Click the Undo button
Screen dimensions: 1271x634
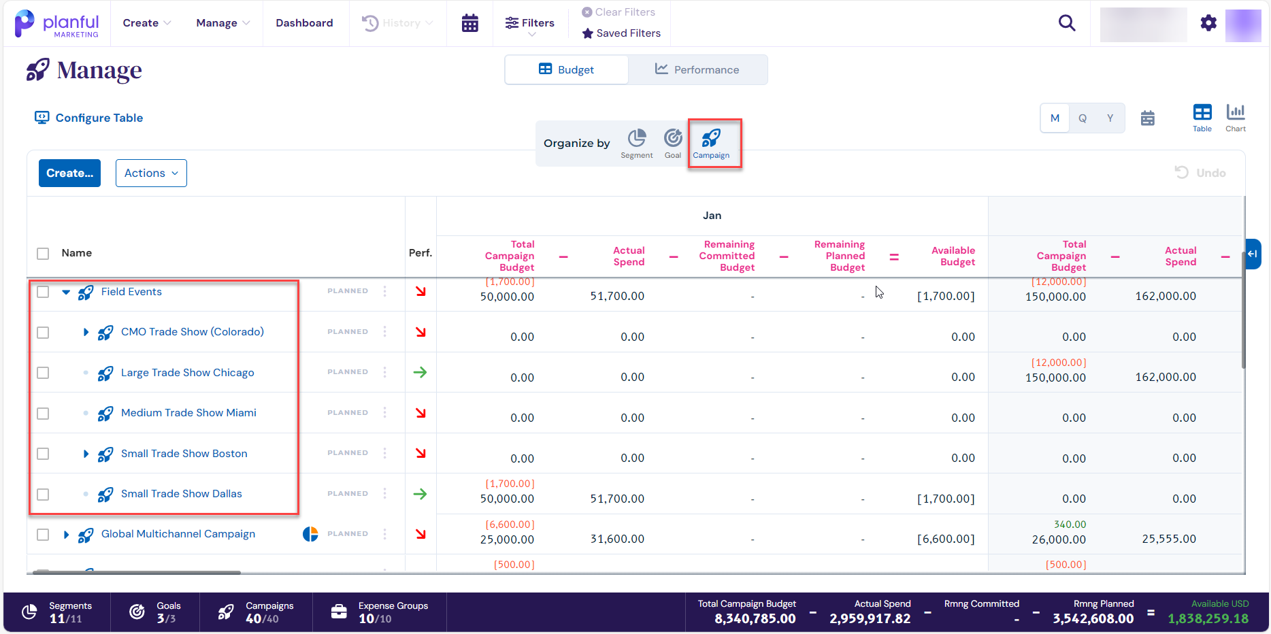[1200, 173]
